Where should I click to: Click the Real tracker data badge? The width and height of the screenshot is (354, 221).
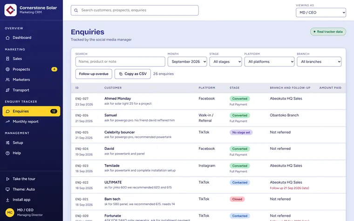point(328,32)
